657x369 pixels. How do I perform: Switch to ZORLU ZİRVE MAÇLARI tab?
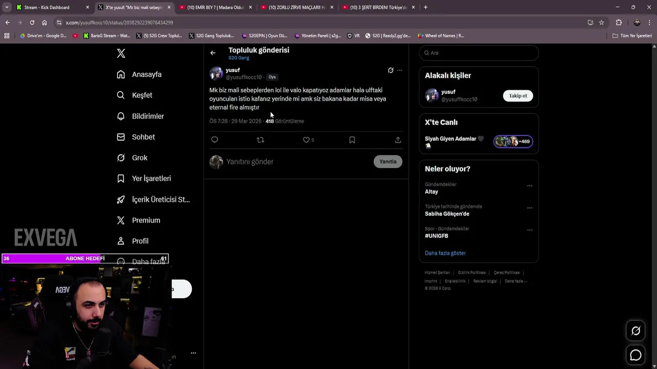click(297, 7)
